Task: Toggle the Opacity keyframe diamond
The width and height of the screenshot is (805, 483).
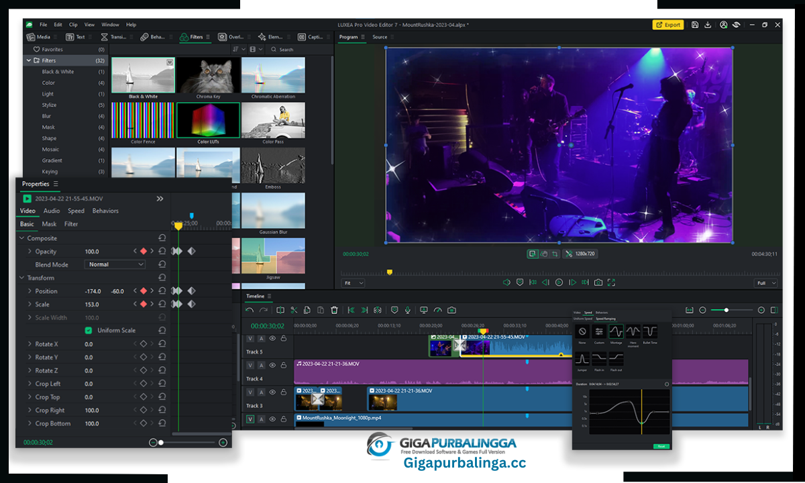Action: coord(143,251)
